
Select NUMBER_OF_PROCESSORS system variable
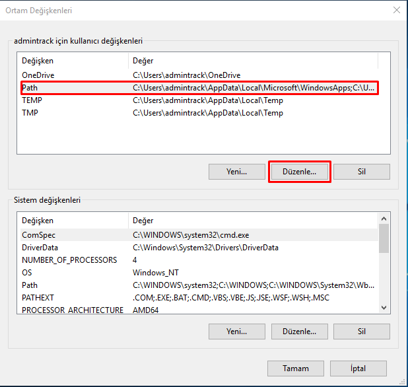click(69, 260)
